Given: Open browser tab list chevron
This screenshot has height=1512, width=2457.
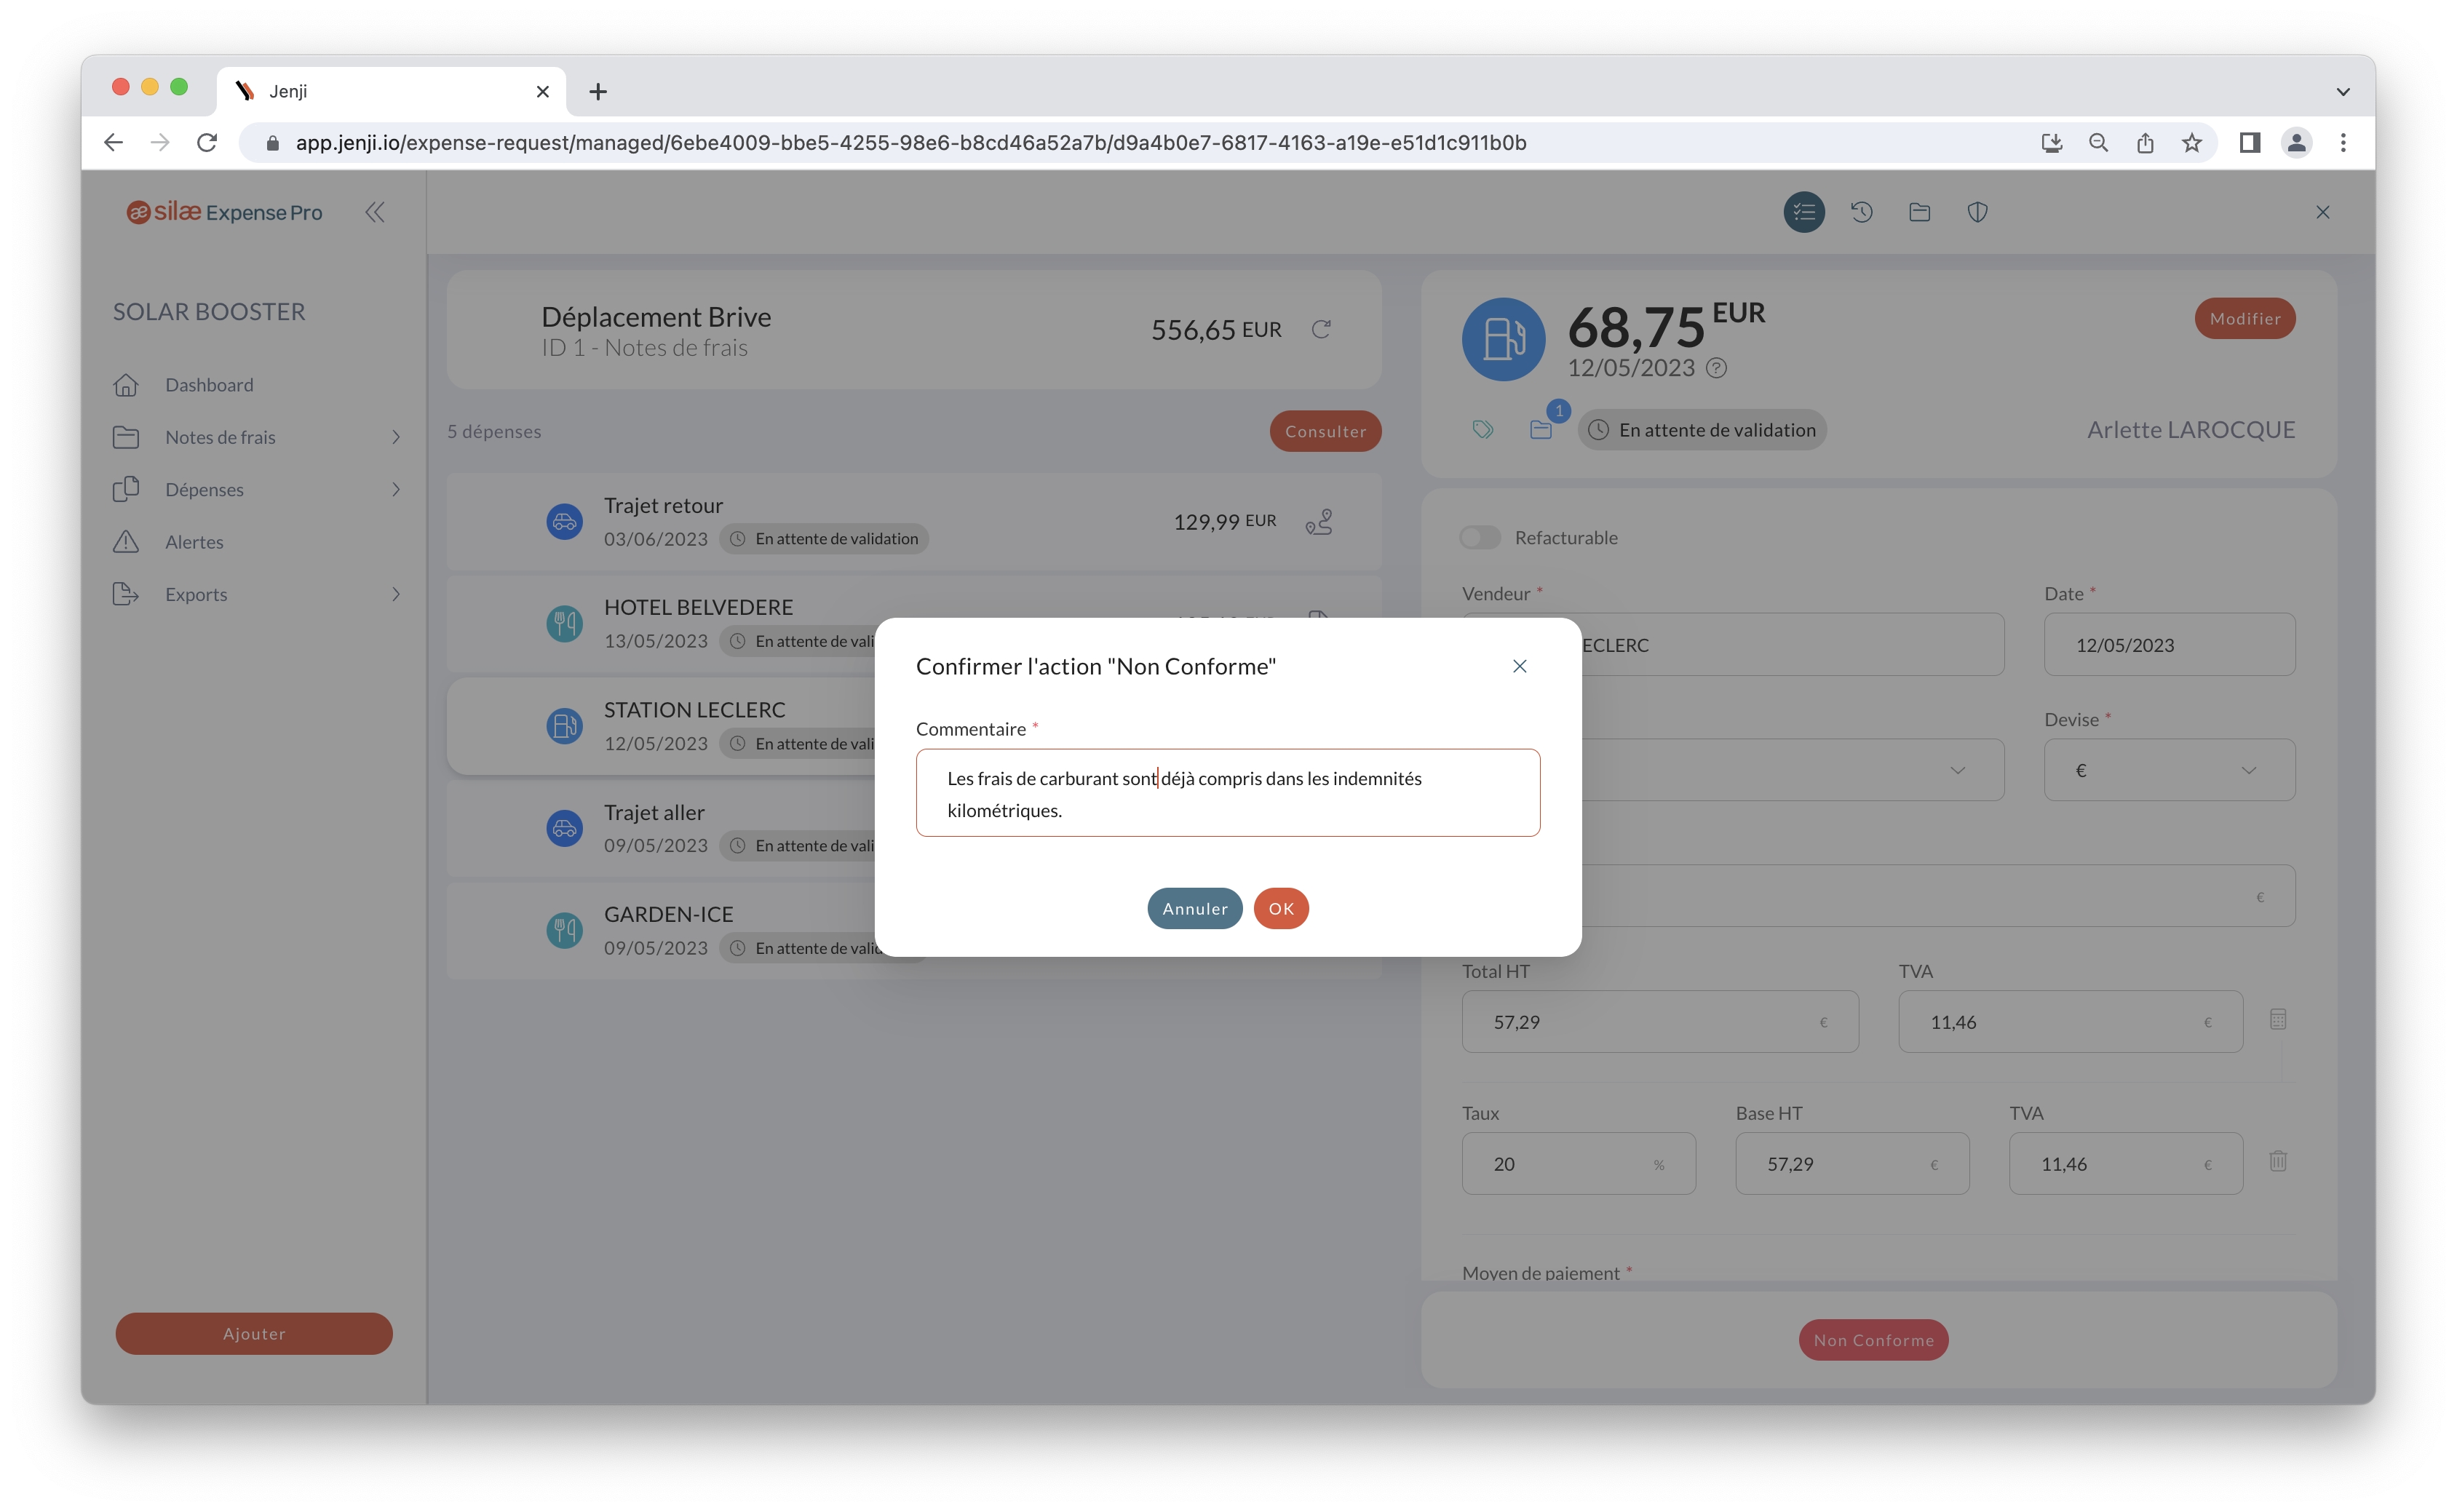Looking at the screenshot, I should point(2342,92).
